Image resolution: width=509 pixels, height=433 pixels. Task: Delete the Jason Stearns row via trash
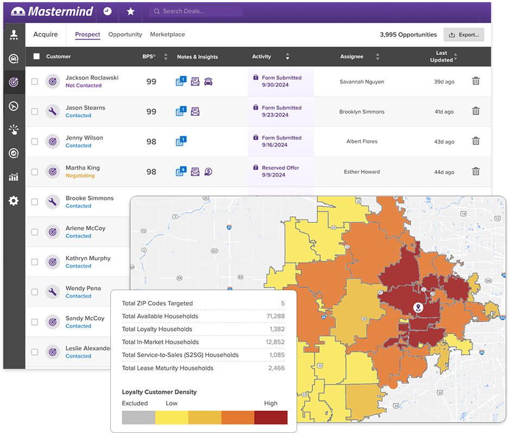point(475,111)
